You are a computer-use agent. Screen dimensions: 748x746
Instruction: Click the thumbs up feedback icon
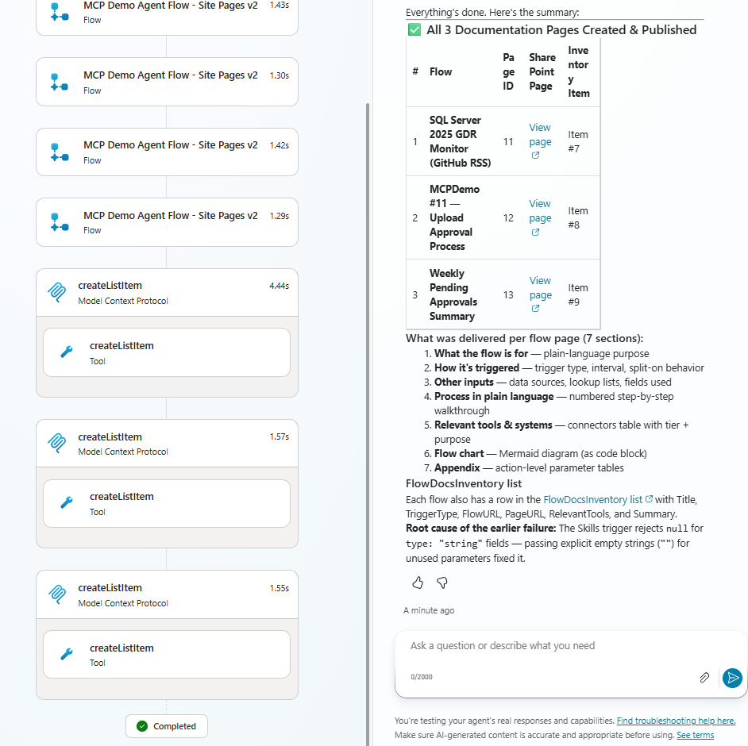coord(417,583)
